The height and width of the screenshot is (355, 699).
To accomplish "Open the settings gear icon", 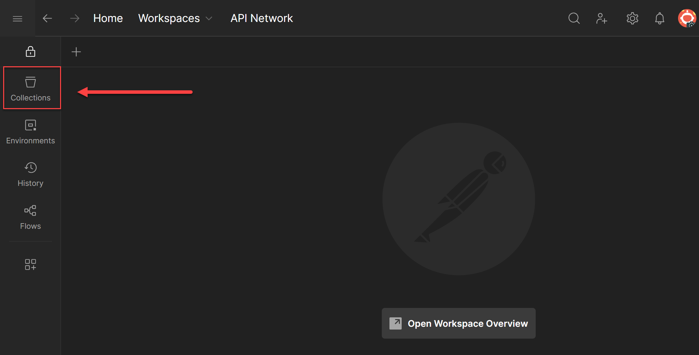I will tap(632, 18).
